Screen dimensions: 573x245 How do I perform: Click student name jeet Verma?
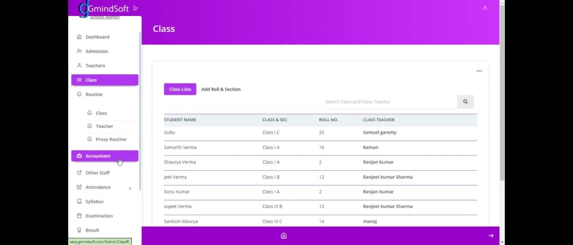[x=175, y=177]
